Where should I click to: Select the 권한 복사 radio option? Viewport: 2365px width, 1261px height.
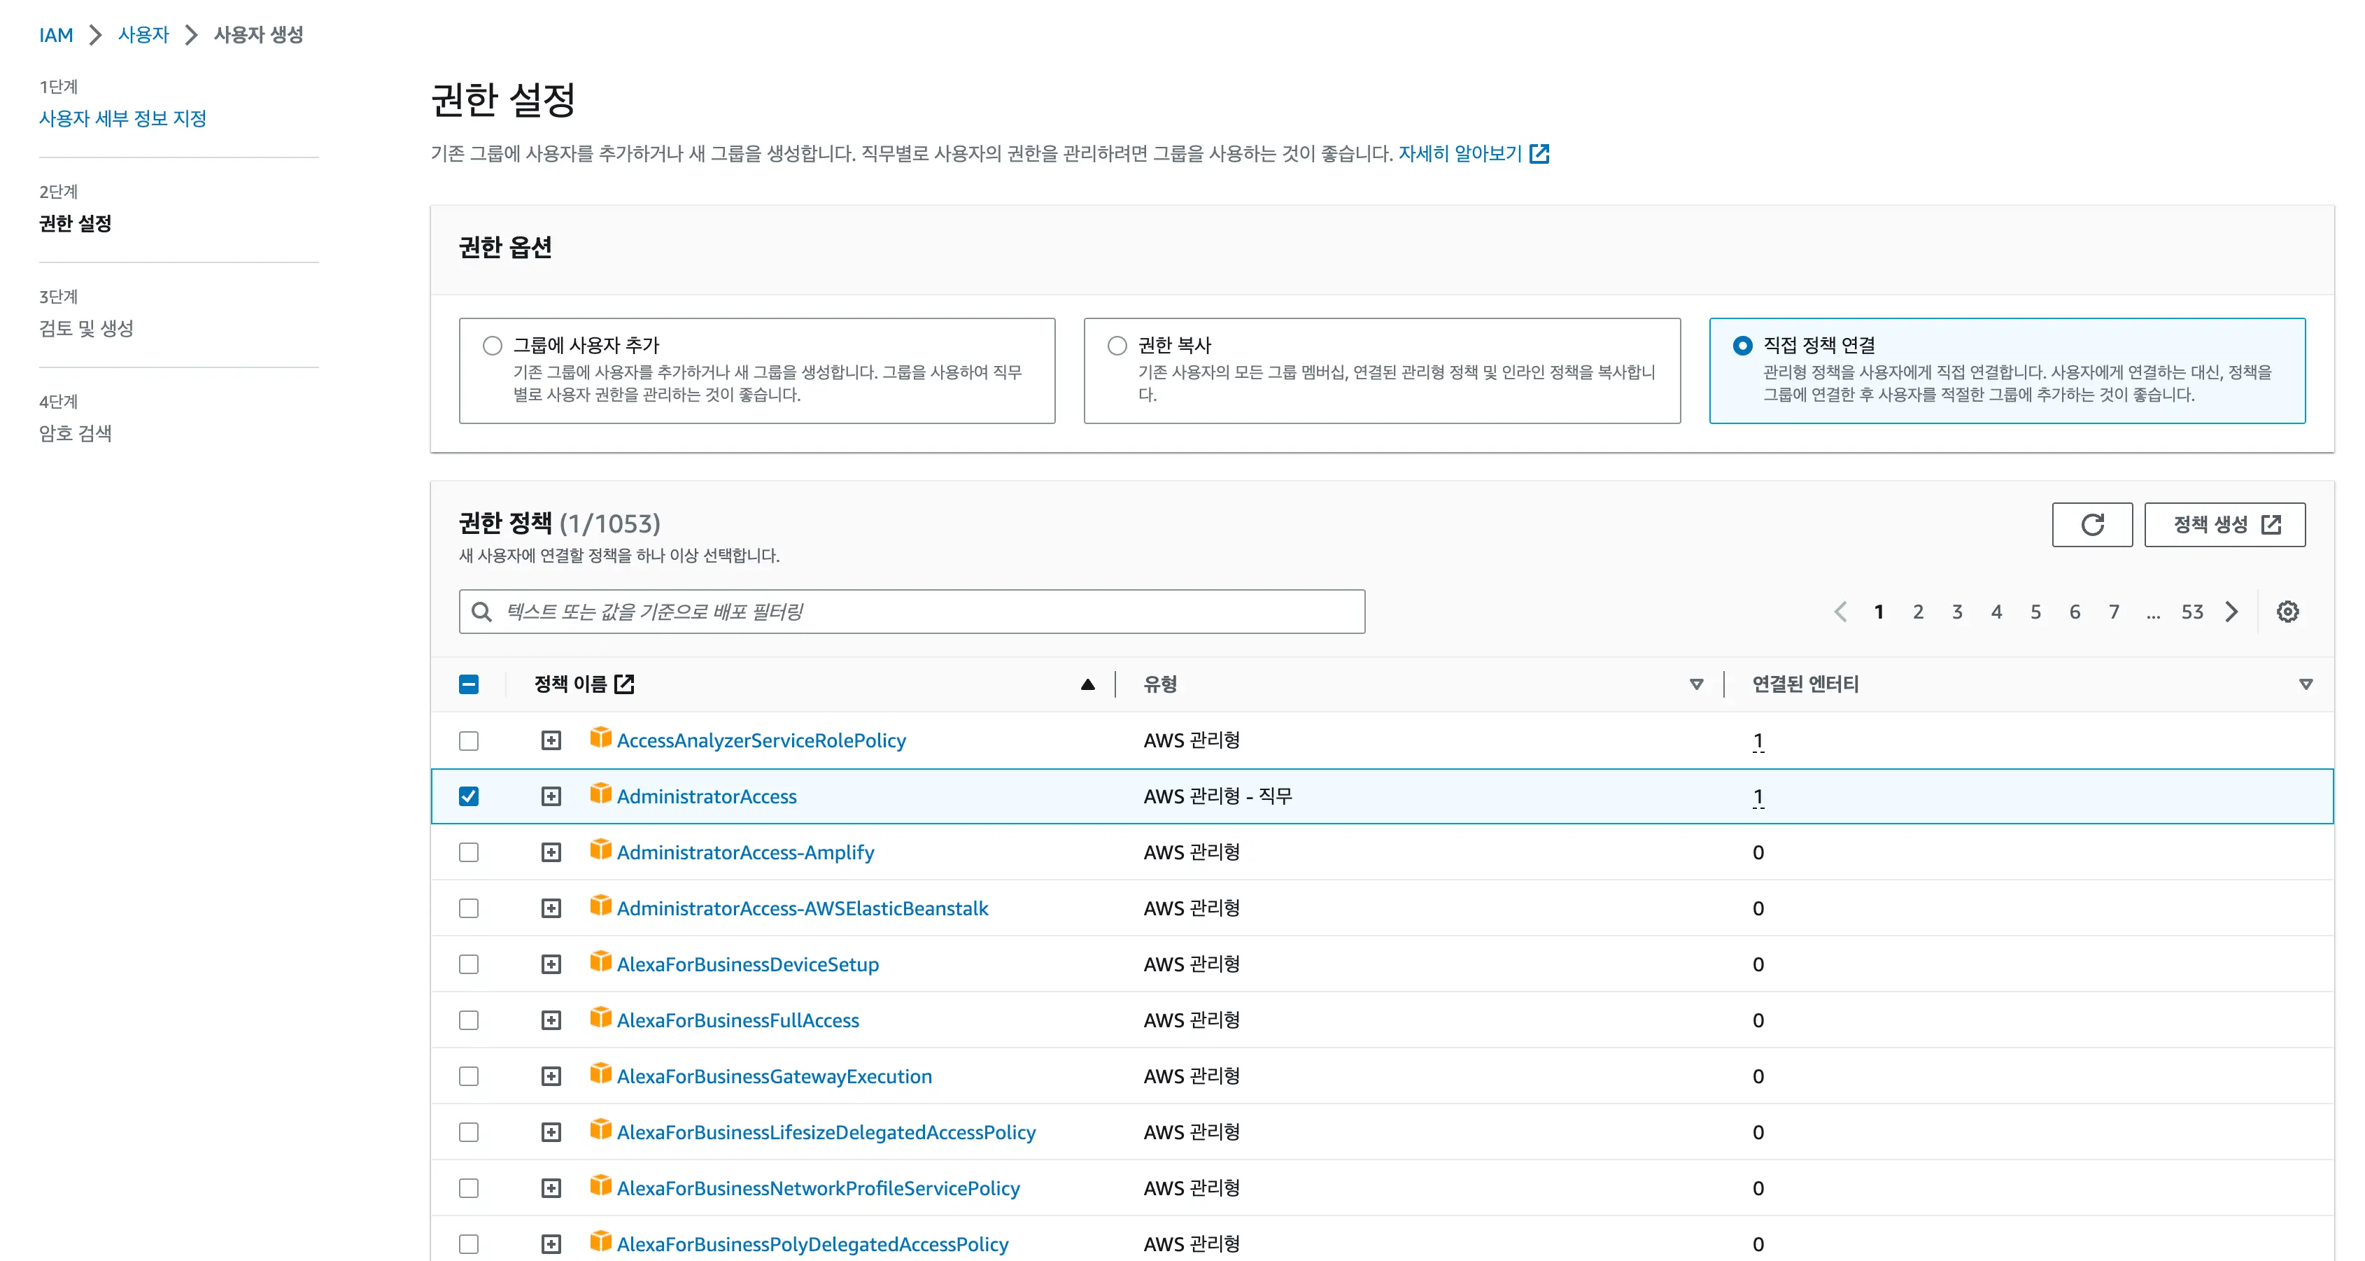1117,345
